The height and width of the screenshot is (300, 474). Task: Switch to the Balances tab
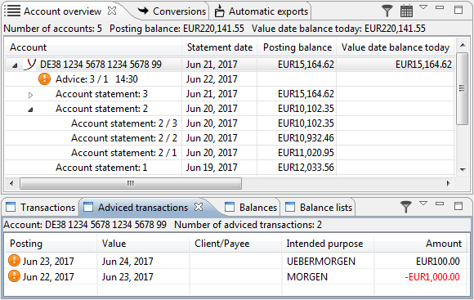251,208
